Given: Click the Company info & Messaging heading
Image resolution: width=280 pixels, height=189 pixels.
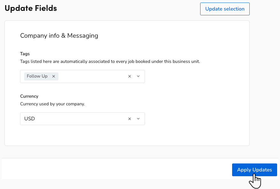Looking at the screenshot, I should (x=59, y=35).
